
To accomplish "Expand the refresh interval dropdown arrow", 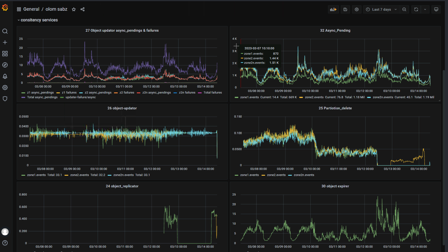I will point(425,9).
